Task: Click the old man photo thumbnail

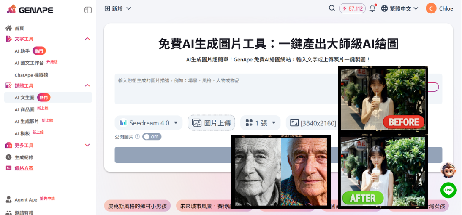Action: (281, 172)
